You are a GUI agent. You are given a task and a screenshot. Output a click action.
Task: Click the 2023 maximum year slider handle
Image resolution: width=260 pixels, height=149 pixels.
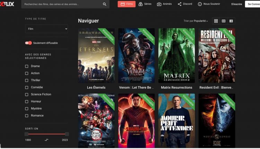tap(67, 134)
